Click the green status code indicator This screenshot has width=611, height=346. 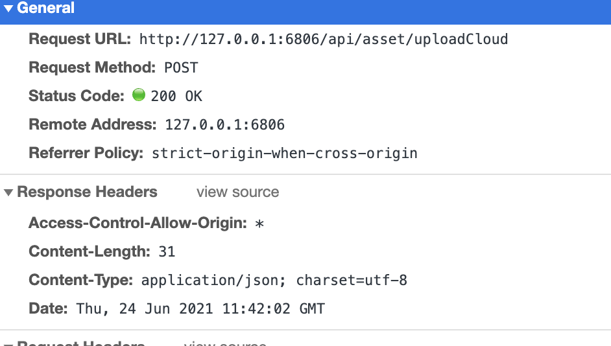pyautogui.click(x=138, y=96)
